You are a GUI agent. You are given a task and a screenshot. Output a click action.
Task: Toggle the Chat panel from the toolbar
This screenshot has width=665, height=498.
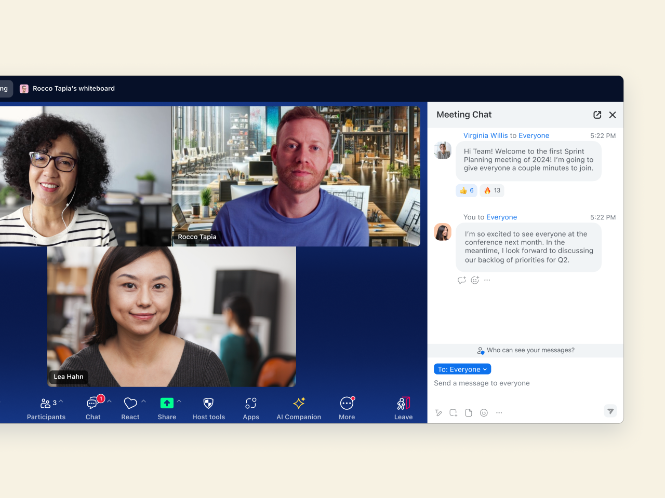[x=93, y=404]
